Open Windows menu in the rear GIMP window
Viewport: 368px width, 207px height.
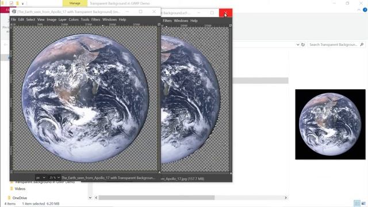click(x=181, y=21)
